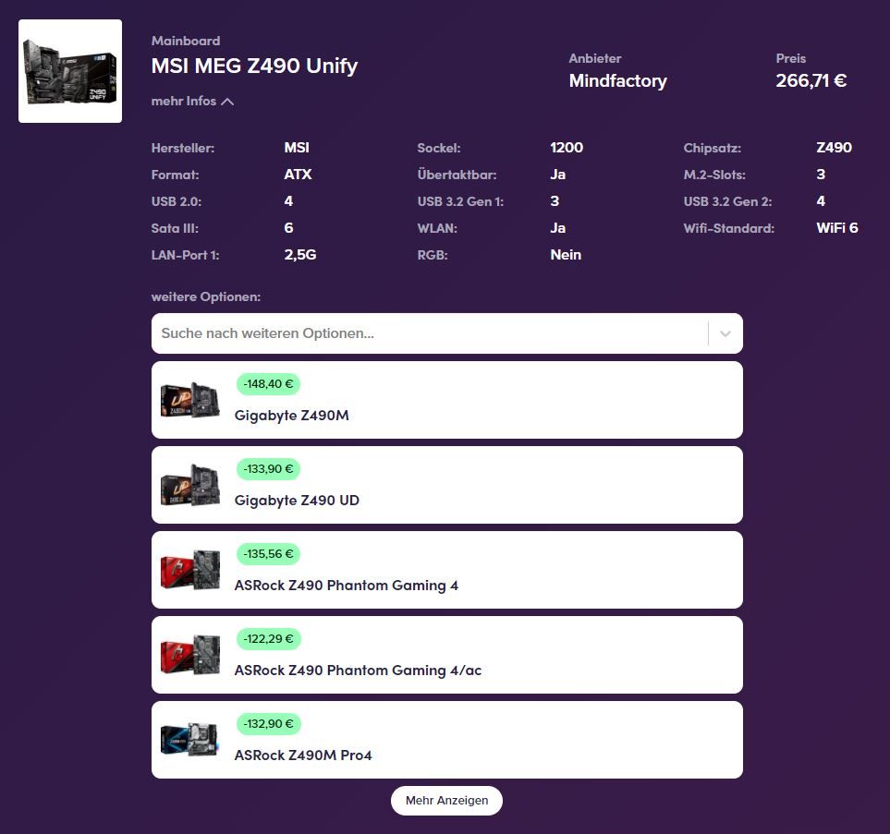The image size is (890, 834).
Task: Collapse the 'mehr Infos' details section
Action: [192, 101]
